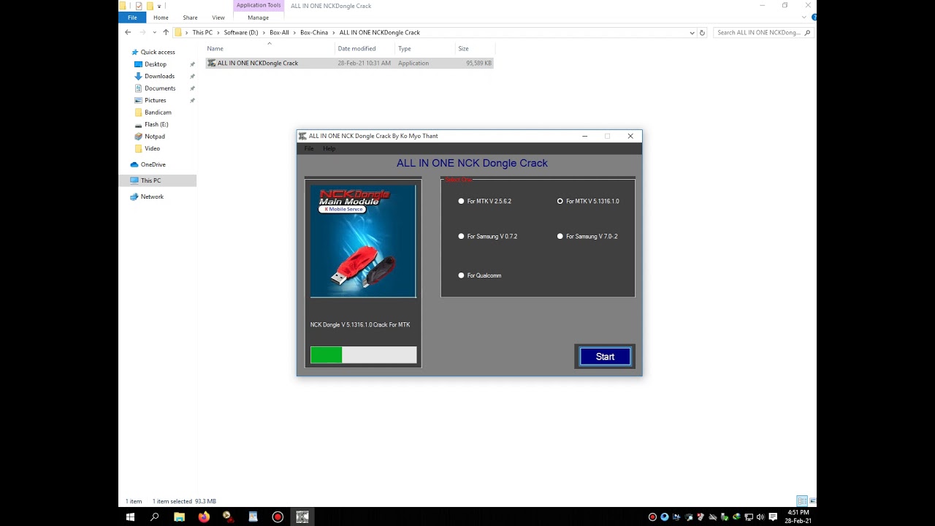Viewport: 935px width, 526px height.
Task: Choose the For Samsung V 7.0-2 radio button
Action: (587, 236)
